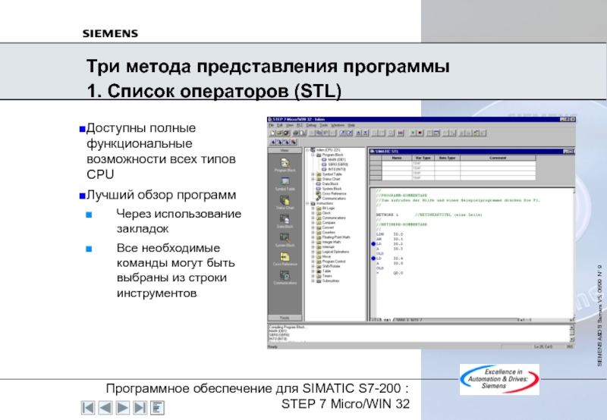This screenshot has height=420, width=607.
Task: Click the output window vertical scrollbar
Action: (573, 333)
